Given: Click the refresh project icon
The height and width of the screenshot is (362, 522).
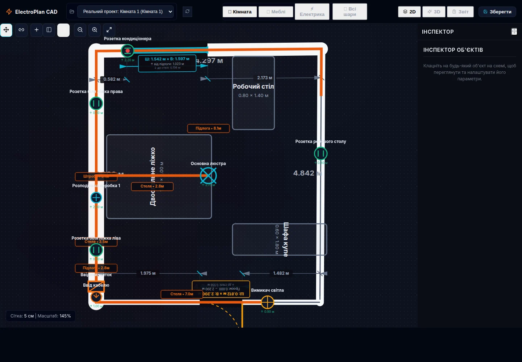Looking at the screenshot, I should click(x=187, y=12).
